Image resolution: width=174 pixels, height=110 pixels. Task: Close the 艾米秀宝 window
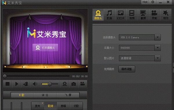tap(168, 2)
